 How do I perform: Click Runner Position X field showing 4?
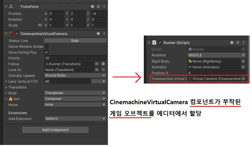tap(217, 73)
